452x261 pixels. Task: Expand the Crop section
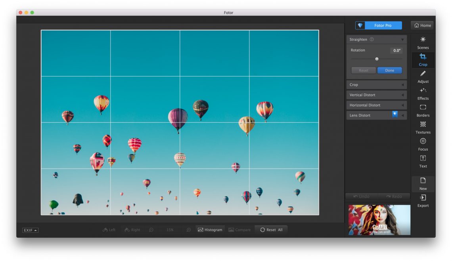[x=376, y=85]
